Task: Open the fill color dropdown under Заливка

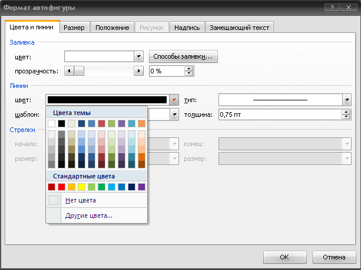Action: tap(138, 56)
